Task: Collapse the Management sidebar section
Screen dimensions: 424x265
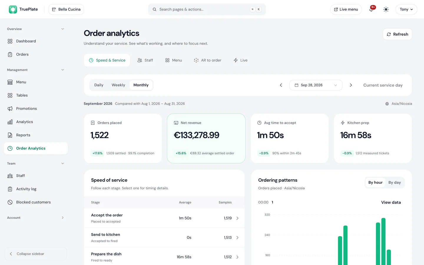Action: click(62, 70)
